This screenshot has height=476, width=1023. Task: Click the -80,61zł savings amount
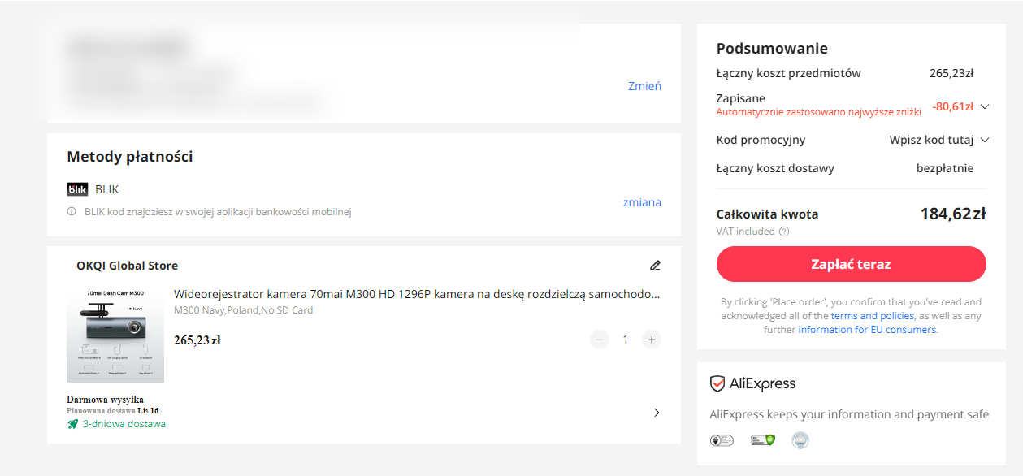point(952,106)
